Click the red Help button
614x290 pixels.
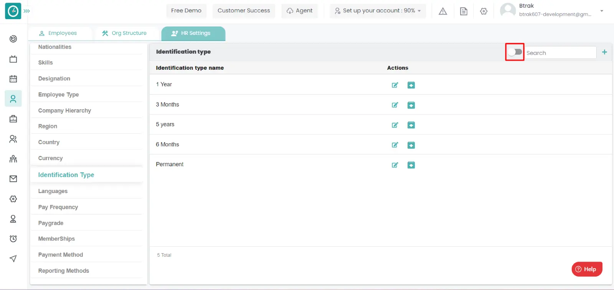click(587, 269)
